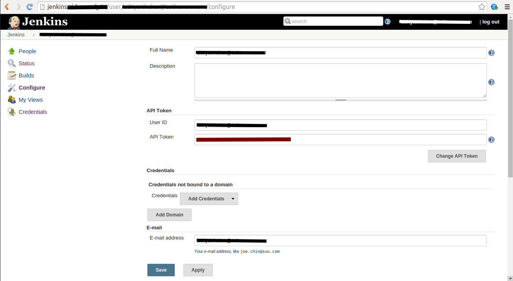The image size is (513, 281).
Task: Click into the Description text area
Action: 341,81
